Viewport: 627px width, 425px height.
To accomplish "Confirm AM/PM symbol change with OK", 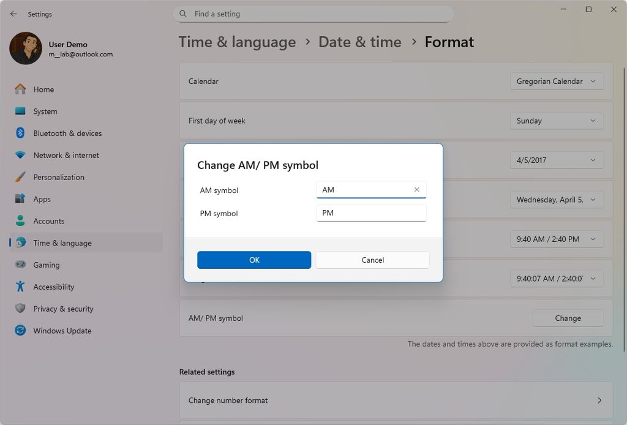I will 253,260.
